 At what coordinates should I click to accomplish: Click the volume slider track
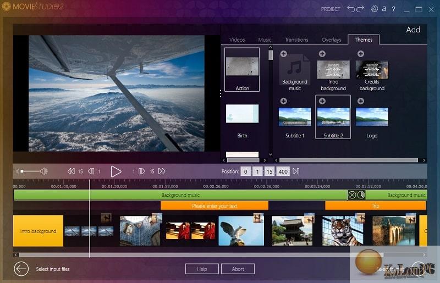tap(30, 171)
